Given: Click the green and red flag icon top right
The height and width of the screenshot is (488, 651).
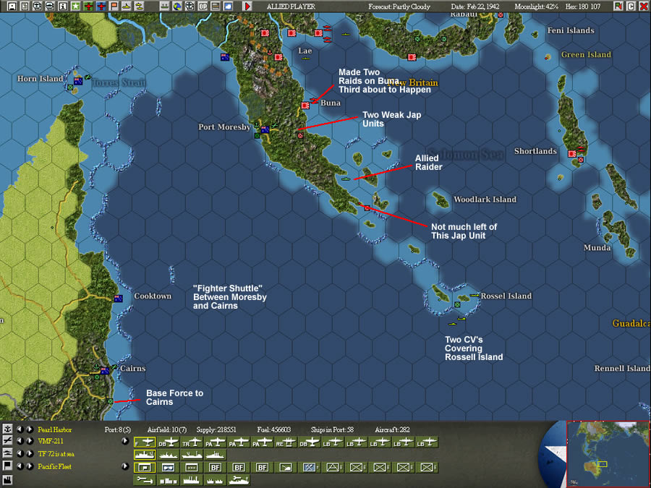Looking at the screenshot, I should [618, 7].
